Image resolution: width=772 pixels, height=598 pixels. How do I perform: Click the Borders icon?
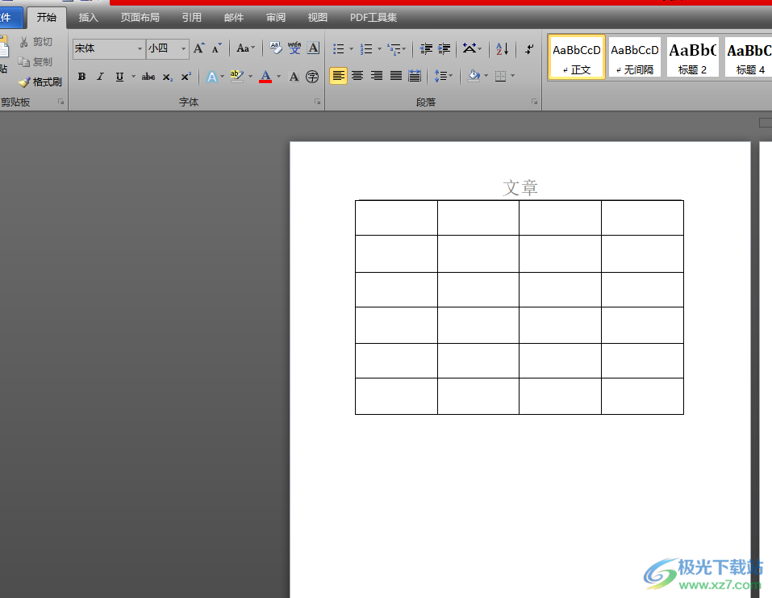(501, 75)
